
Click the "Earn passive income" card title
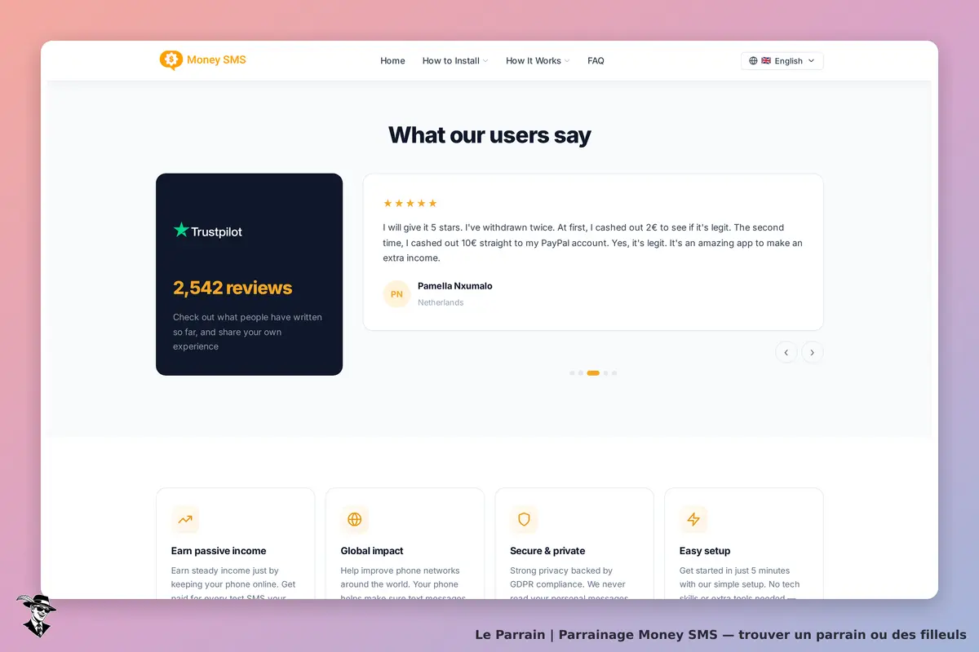click(x=219, y=551)
